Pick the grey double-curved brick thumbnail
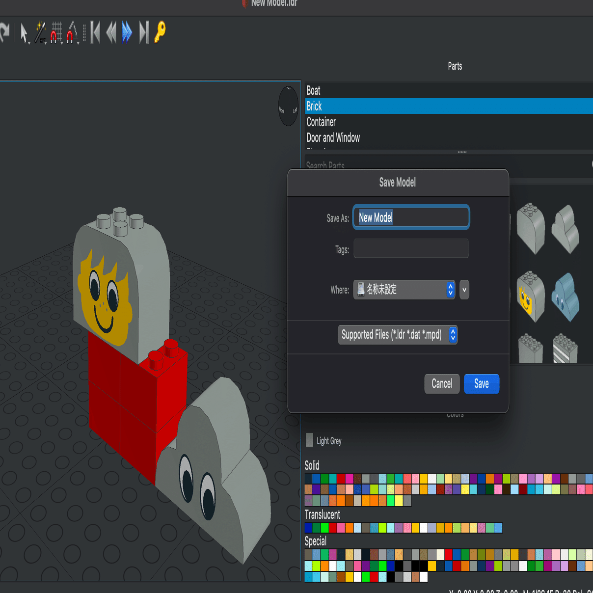593x593 pixels. pos(566,229)
